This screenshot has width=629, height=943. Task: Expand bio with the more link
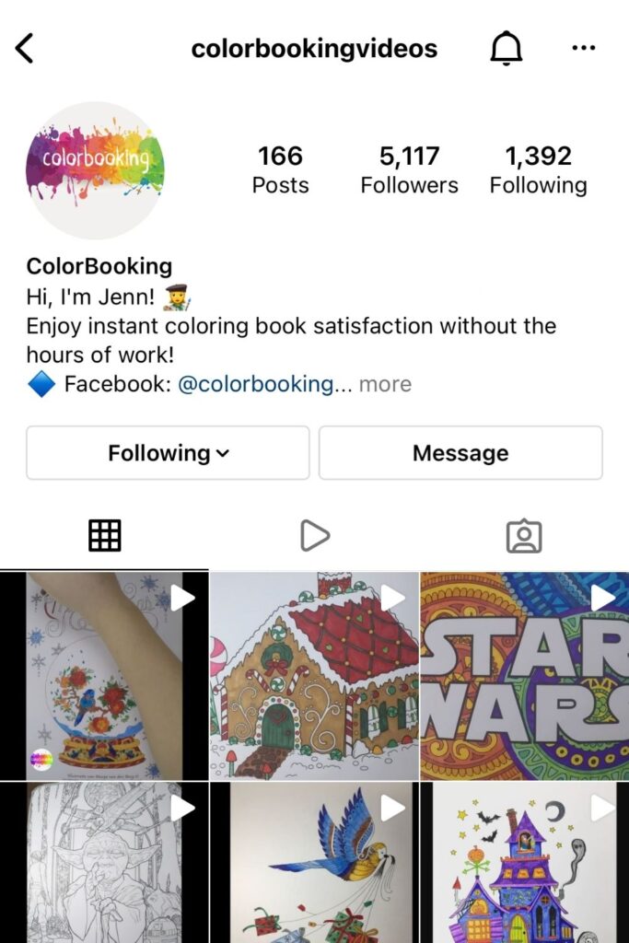coord(385,384)
